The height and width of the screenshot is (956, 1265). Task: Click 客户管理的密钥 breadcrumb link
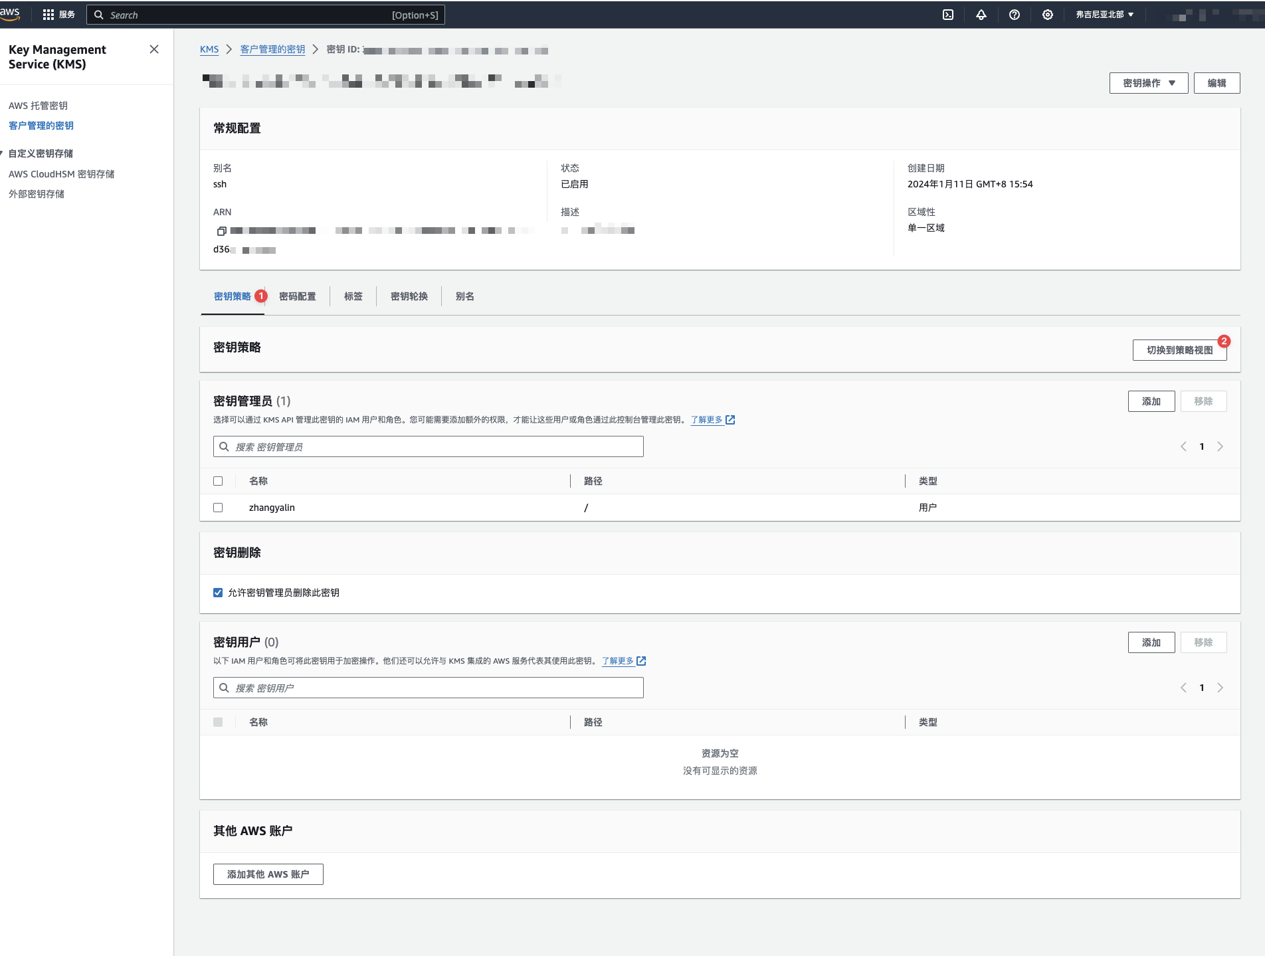pyautogui.click(x=272, y=49)
